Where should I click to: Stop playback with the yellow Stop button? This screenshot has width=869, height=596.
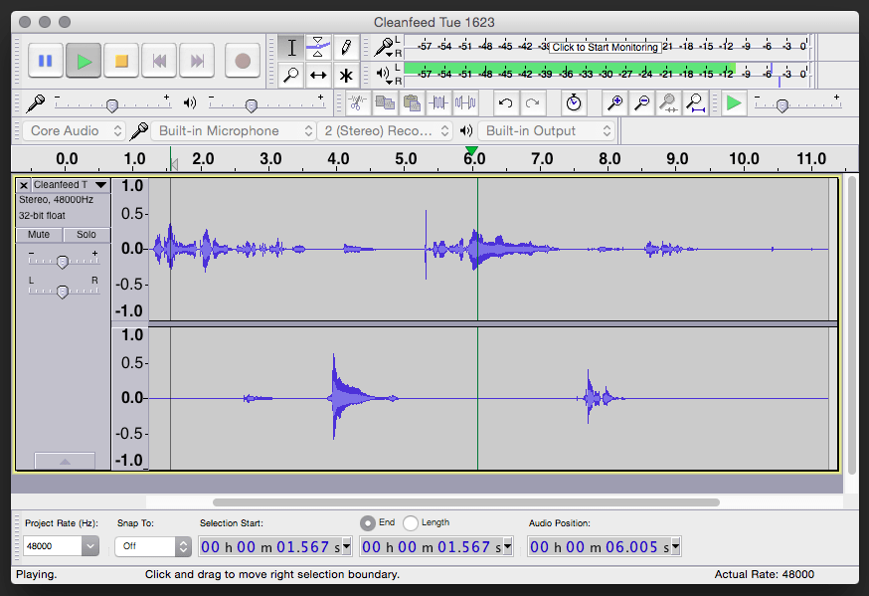(x=121, y=61)
